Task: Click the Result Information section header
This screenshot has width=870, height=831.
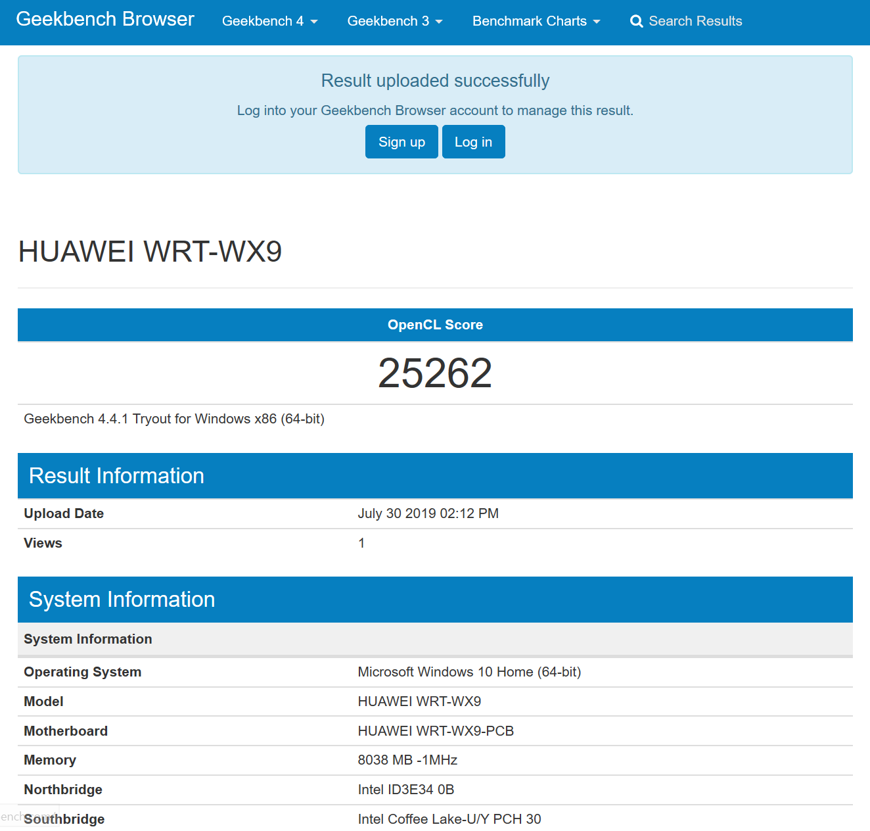Action: [435, 475]
